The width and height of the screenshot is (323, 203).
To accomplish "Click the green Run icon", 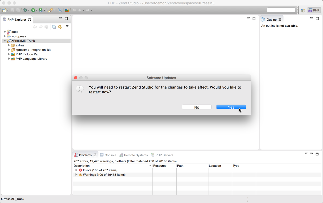I will tap(33, 10).
